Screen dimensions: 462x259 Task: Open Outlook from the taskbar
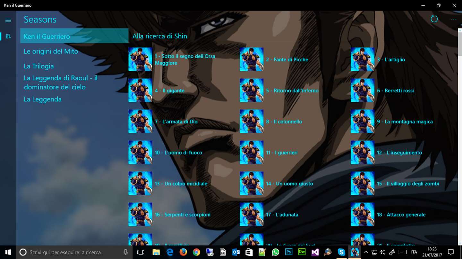[236, 252]
